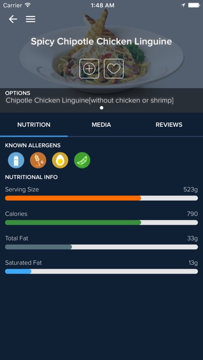Open the hamburger menu

(x=31, y=19)
